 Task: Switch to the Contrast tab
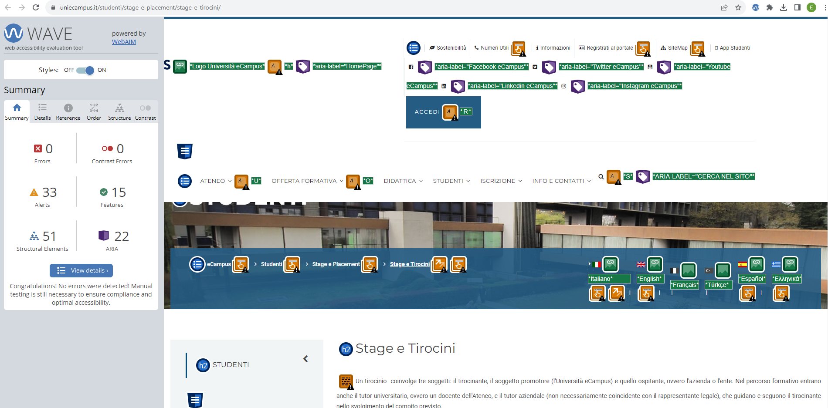click(x=145, y=112)
